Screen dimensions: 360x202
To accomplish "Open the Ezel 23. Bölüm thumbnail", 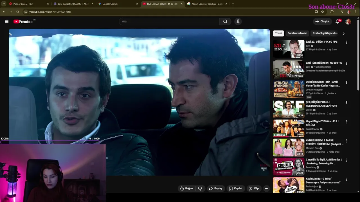I will coord(289,49).
